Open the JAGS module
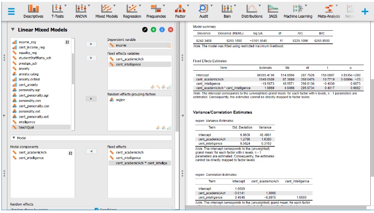This screenshot has height=213, width=374. pos(273,12)
